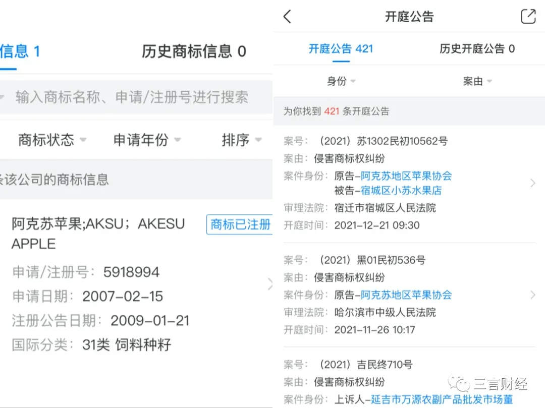The width and height of the screenshot is (545, 408).
Task: Open 阿克苏地区苹果协会 link in case 黑01民初536号
Action: (406, 295)
